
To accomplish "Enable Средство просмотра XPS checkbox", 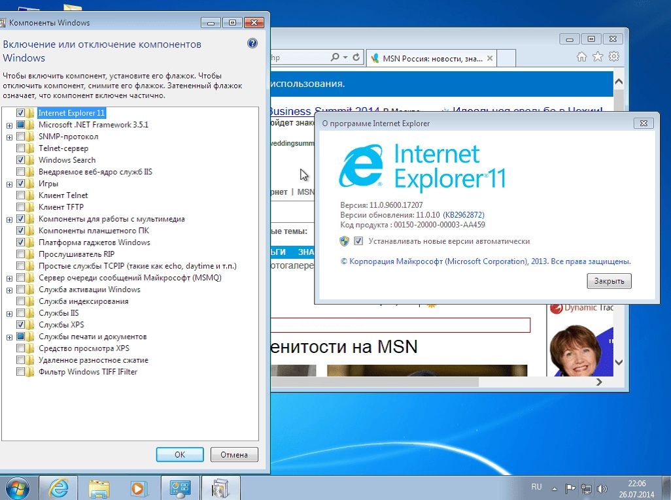I will pos(20,348).
